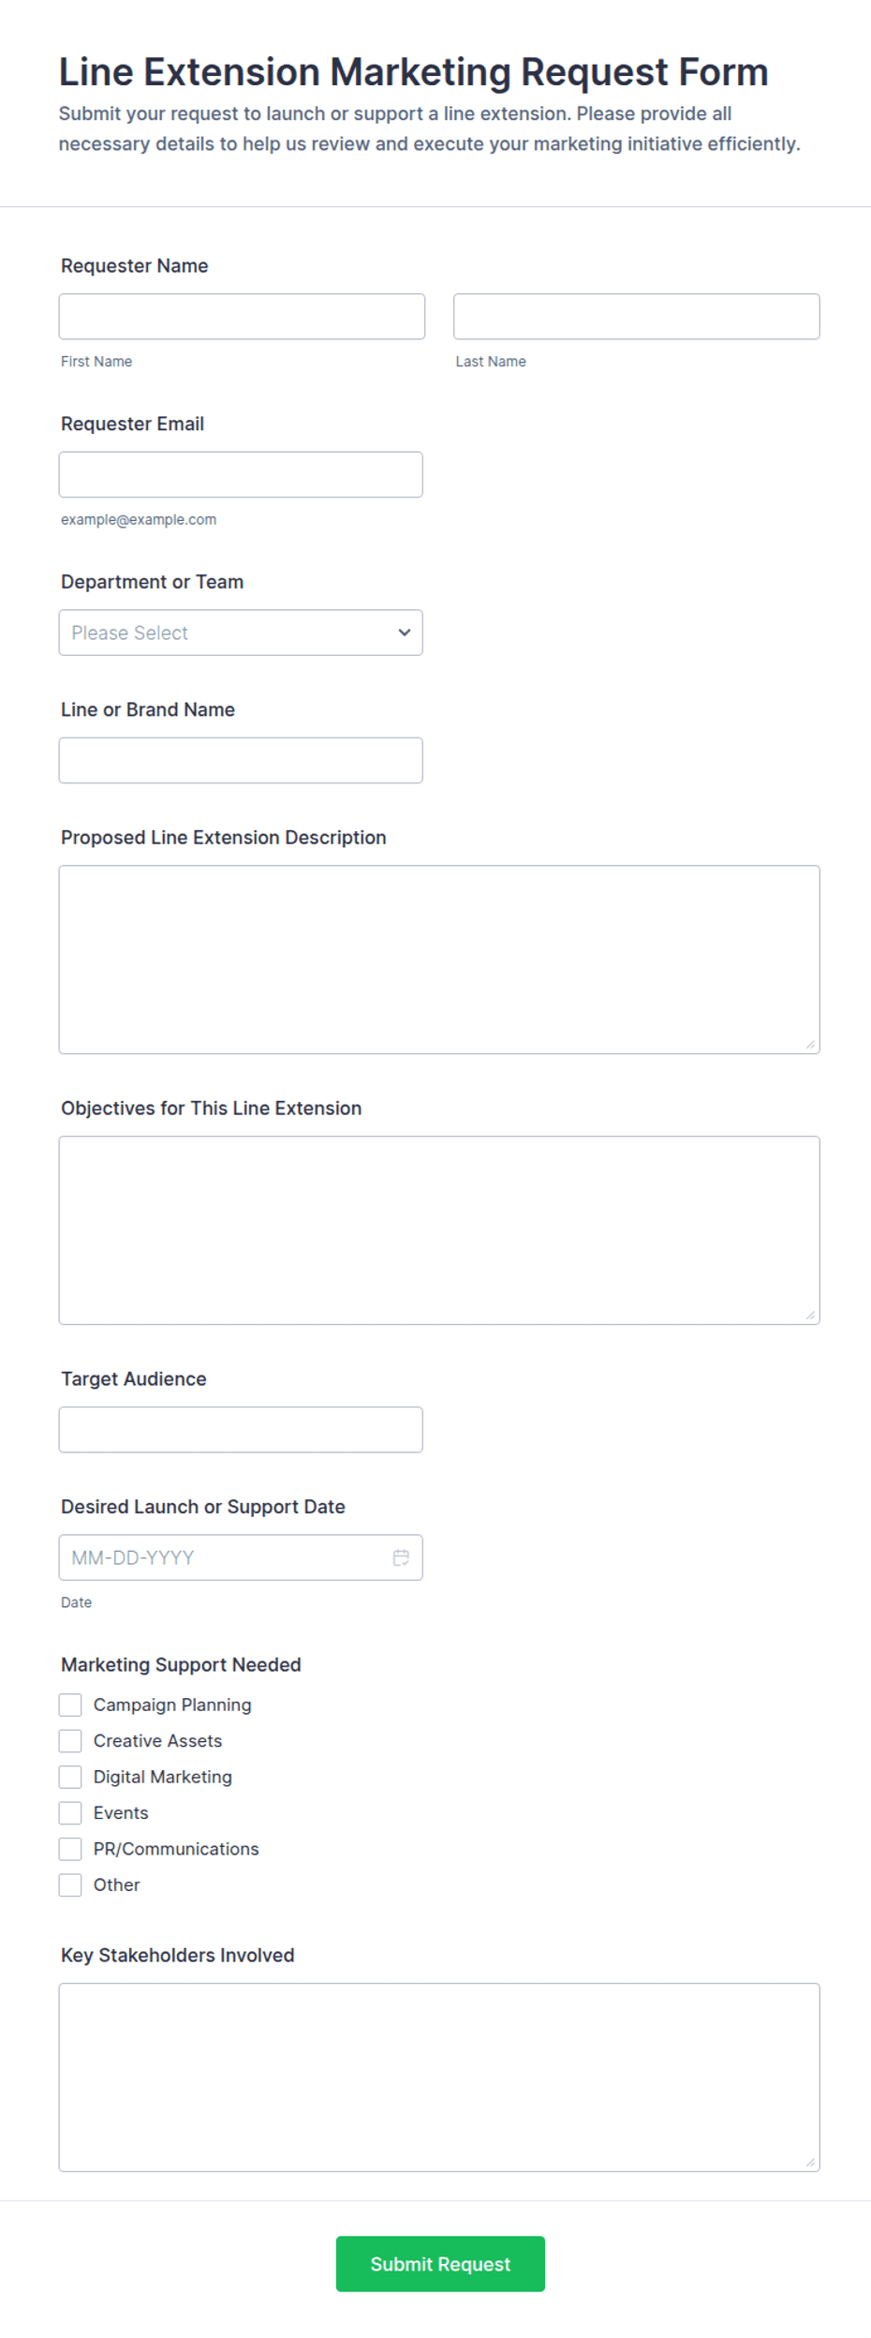This screenshot has height=2338, width=871.
Task: Check the PR/Communications option
Action: [x=70, y=1849]
